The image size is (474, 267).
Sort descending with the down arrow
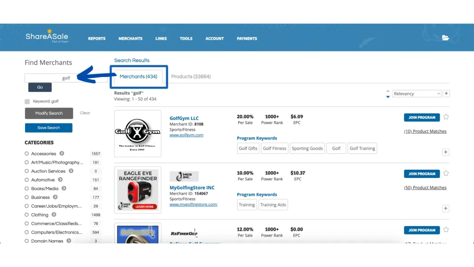click(388, 97)
